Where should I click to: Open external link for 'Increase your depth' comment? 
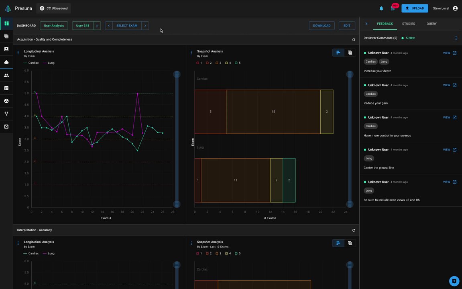click(454, 53)
